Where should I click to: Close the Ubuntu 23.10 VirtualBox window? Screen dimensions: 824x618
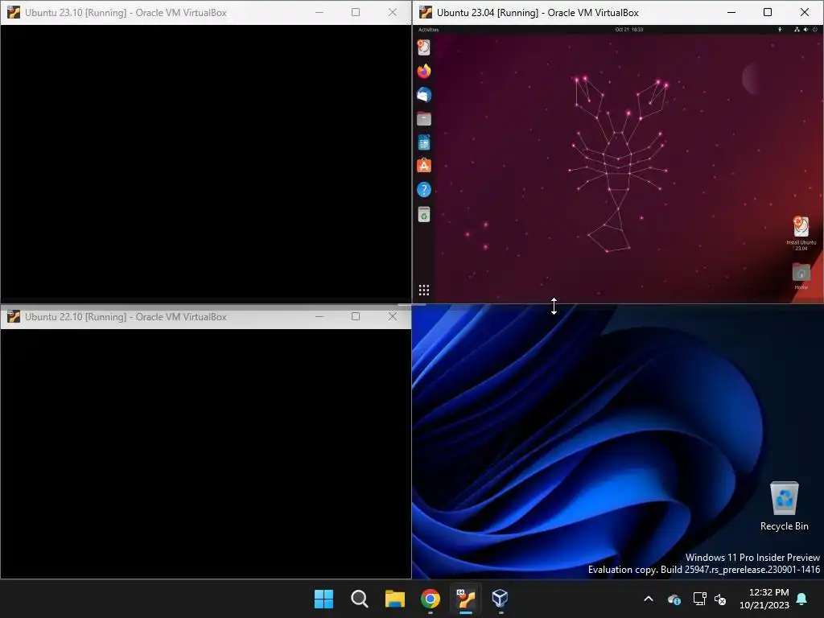coord(393,12)
